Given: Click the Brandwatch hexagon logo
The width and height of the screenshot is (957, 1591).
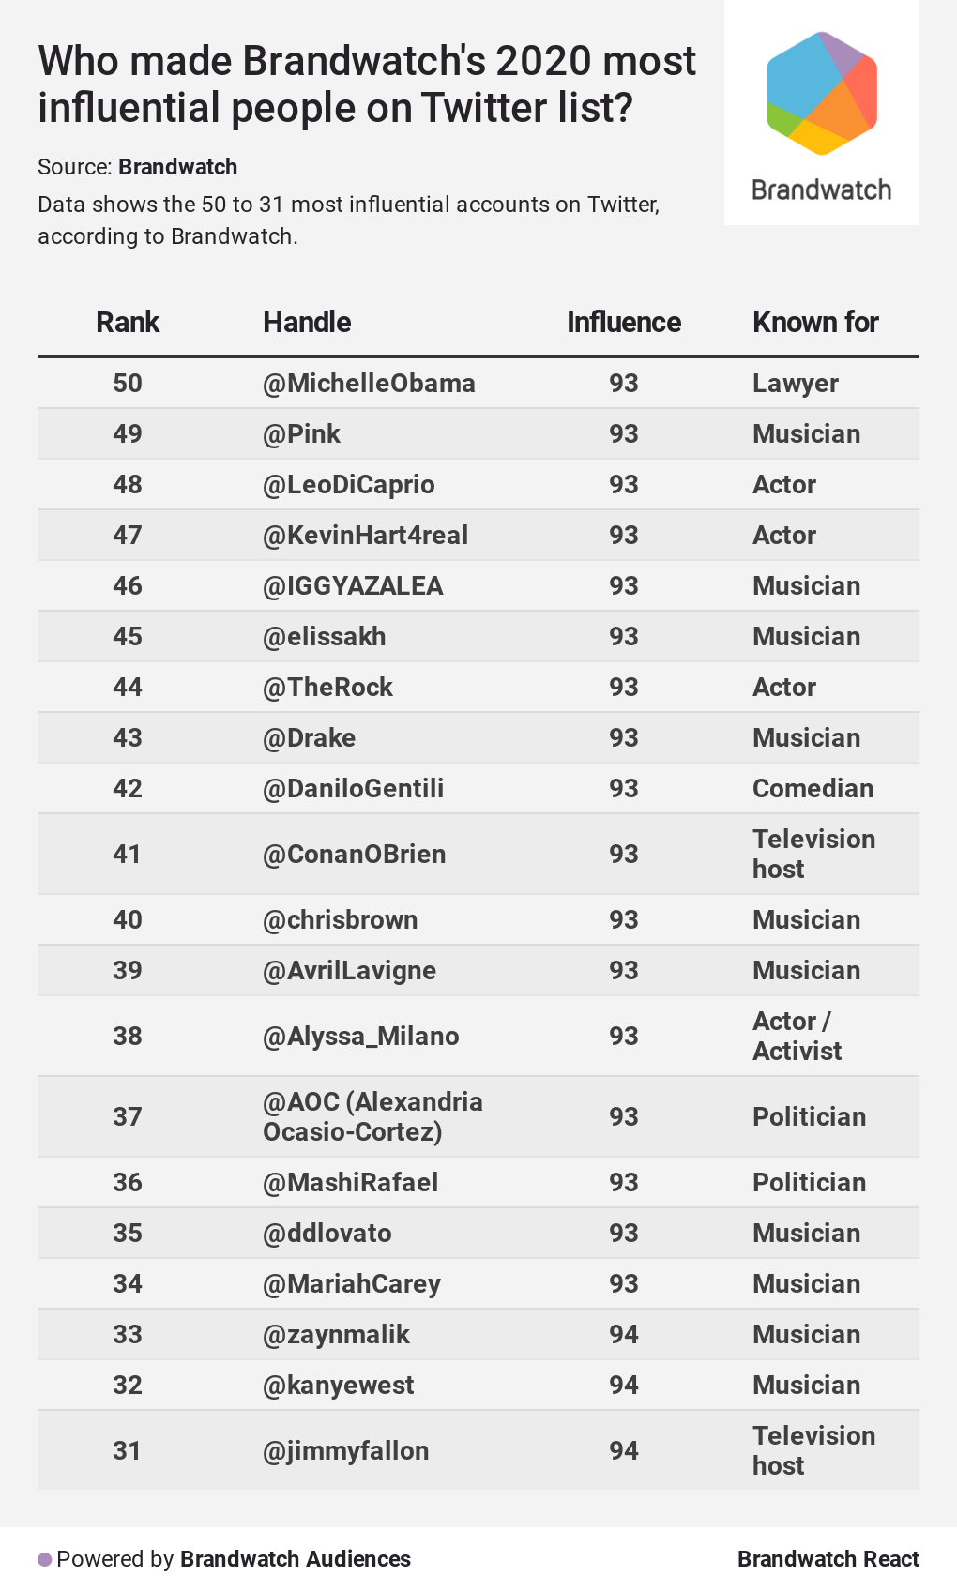Looking at the screenshot, I should tap(821, 93).
